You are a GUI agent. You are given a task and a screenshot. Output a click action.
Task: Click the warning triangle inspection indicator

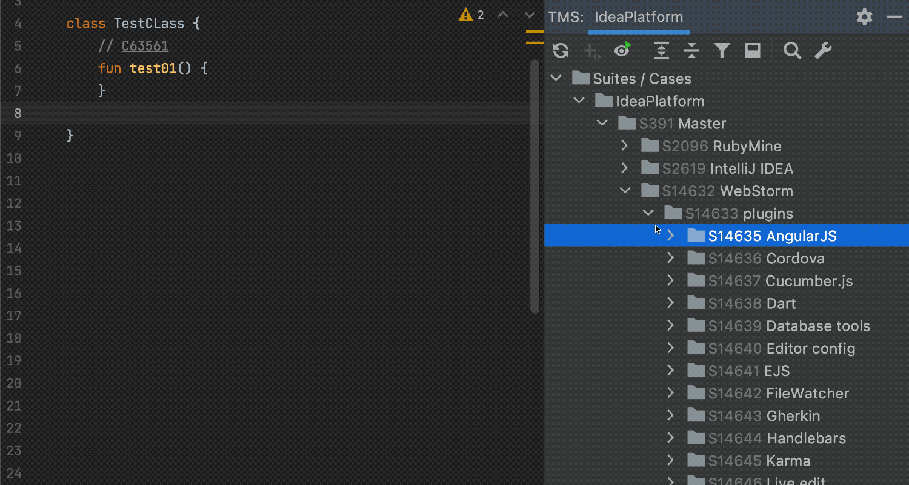[x=465, y=15]
